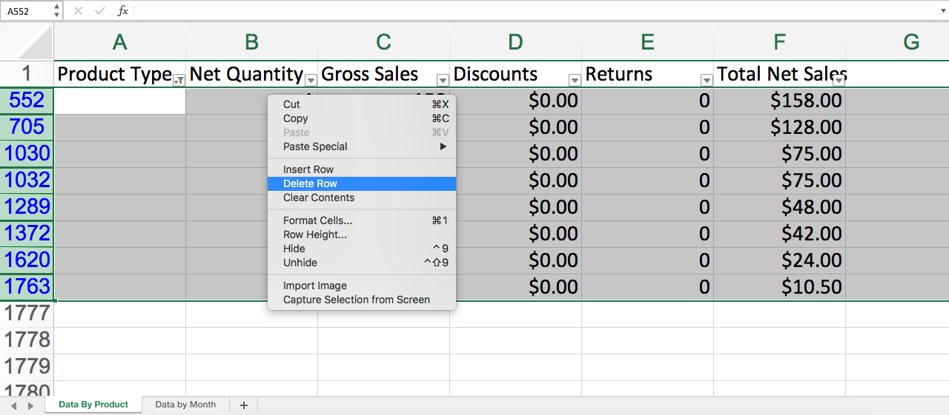Viewport: 949px width, 415px height.
Task: Select the Data By Product tab
Action: coord(93,405)
